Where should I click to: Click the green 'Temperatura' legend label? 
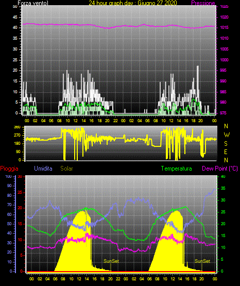coord(177,169)
